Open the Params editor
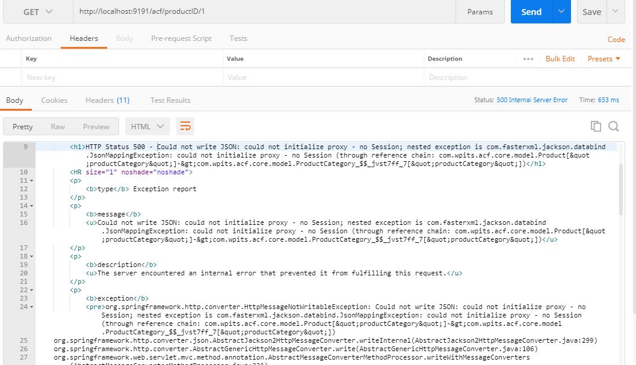The width and height of the screenshot is (636, 365). pos(480,12)
